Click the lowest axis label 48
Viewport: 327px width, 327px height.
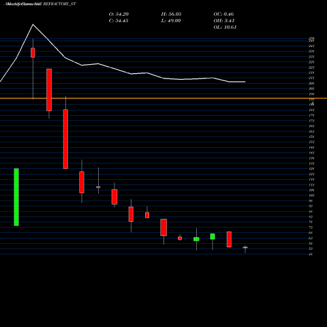(x=311, y=254)
